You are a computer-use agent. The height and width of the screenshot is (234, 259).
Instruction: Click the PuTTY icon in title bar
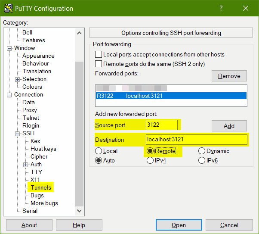tap(7, 8)
